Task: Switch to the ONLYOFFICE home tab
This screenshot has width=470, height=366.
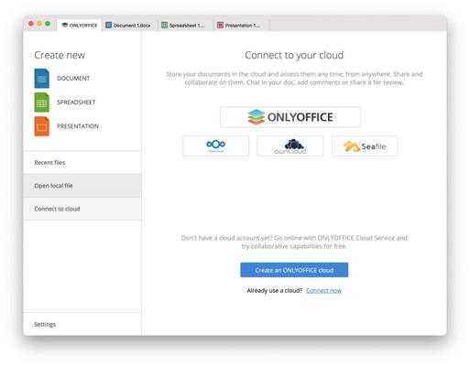Action: point(80,25)
